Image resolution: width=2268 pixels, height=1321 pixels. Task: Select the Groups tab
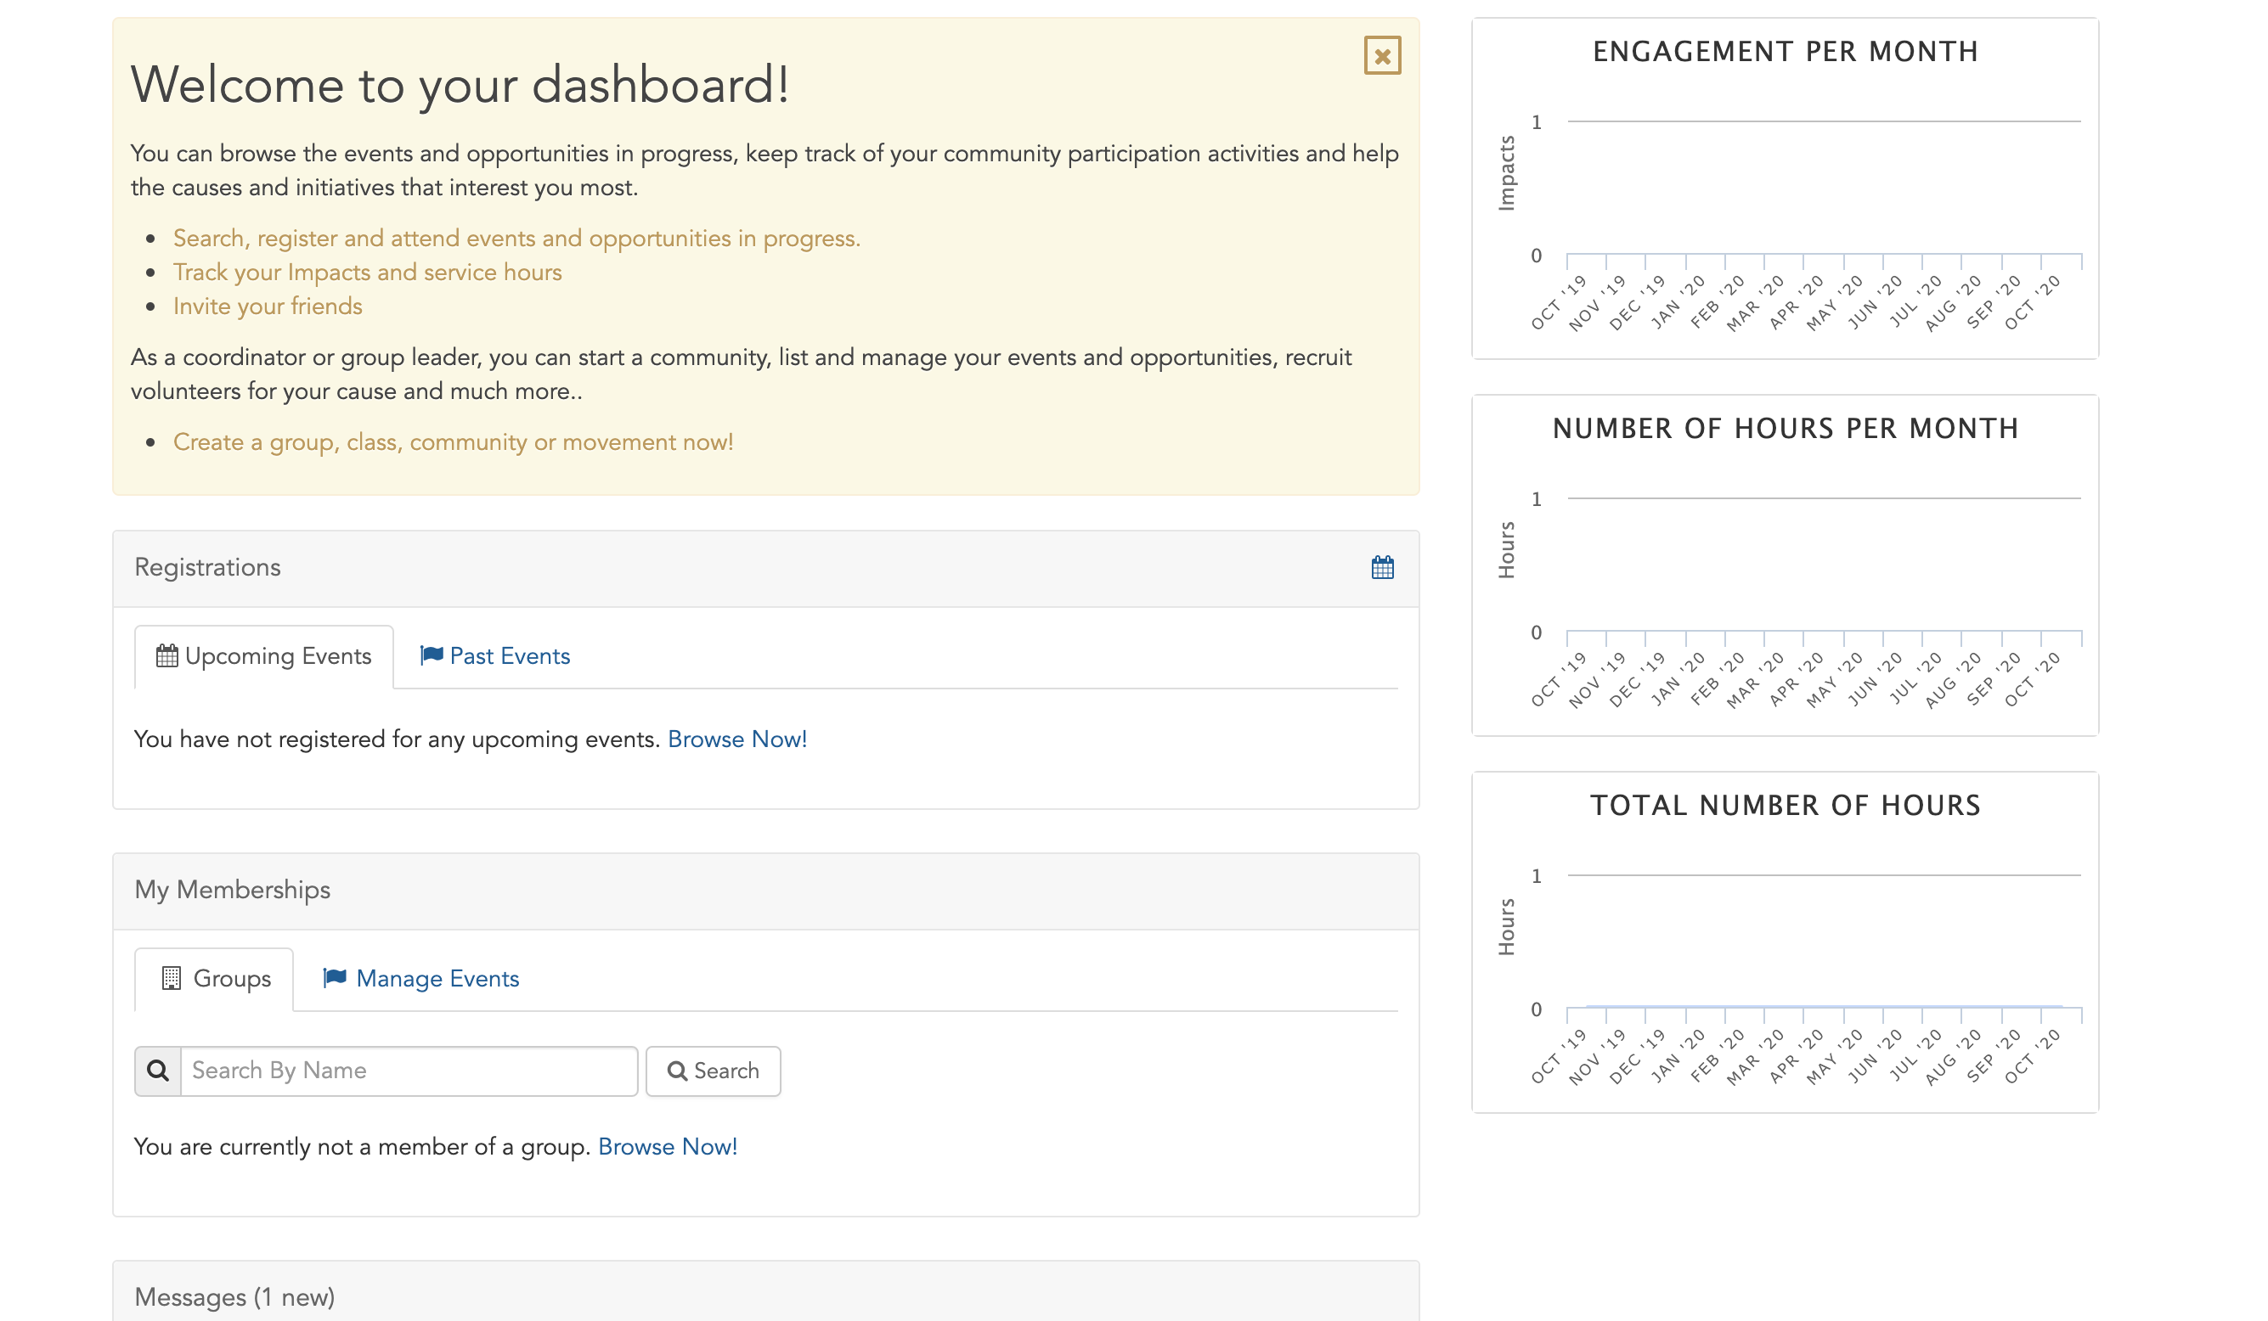tap(214, 979)
